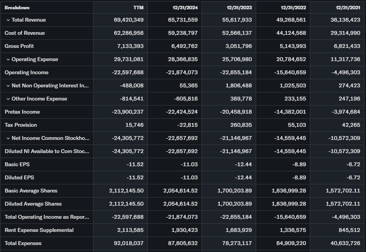This screenshot has height=252, width=366.
Task: Click the Cost of Revenue row label
Action: [25, 33]
